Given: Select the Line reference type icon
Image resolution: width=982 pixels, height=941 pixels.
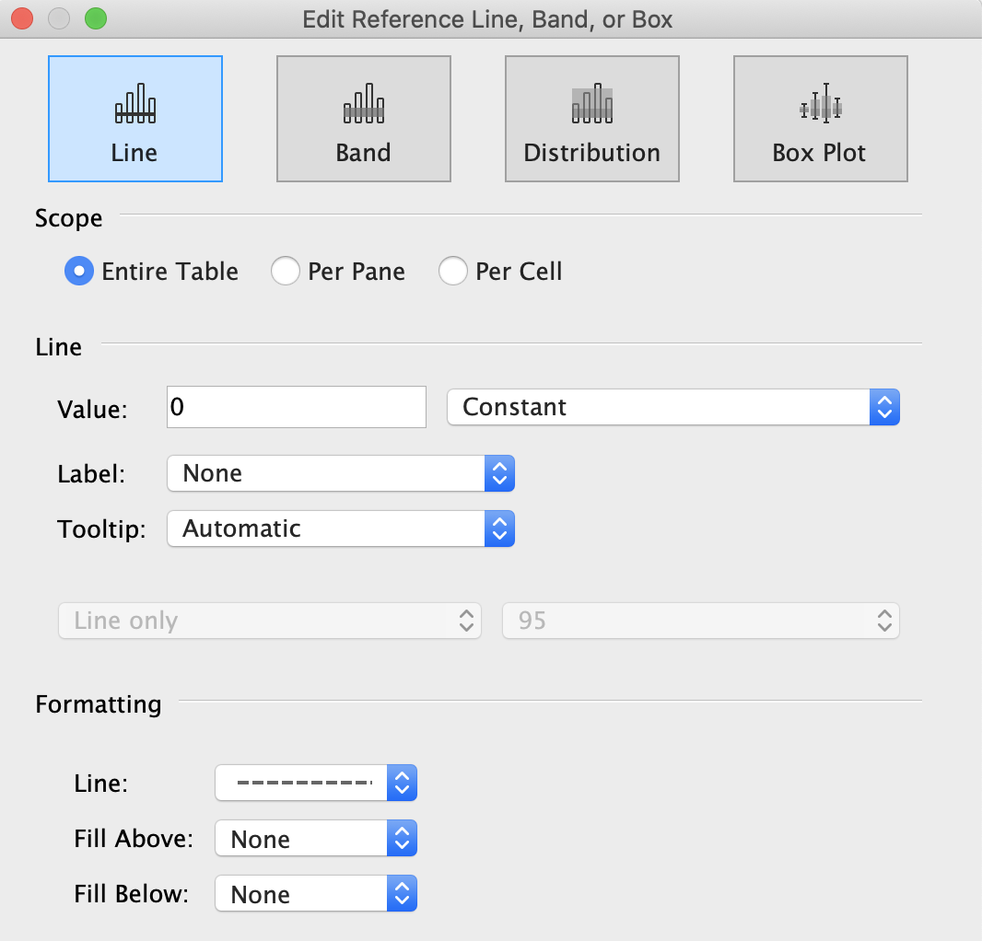Looking at the screenshot, I should click(x=134, y=119).
